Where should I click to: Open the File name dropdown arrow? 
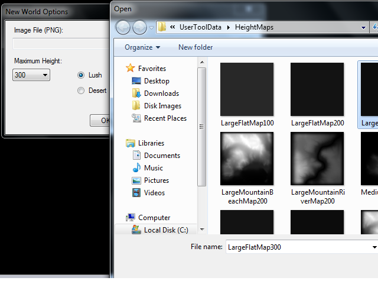(x=374, y=247)
